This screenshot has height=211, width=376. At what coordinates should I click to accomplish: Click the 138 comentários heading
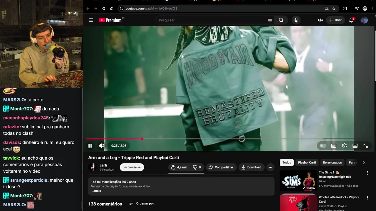pos(105,204)
